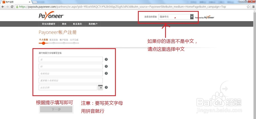Open the language dropdown showing 简体中文
The height and width of the screenshot is (119, 256).
click(176, 17)
